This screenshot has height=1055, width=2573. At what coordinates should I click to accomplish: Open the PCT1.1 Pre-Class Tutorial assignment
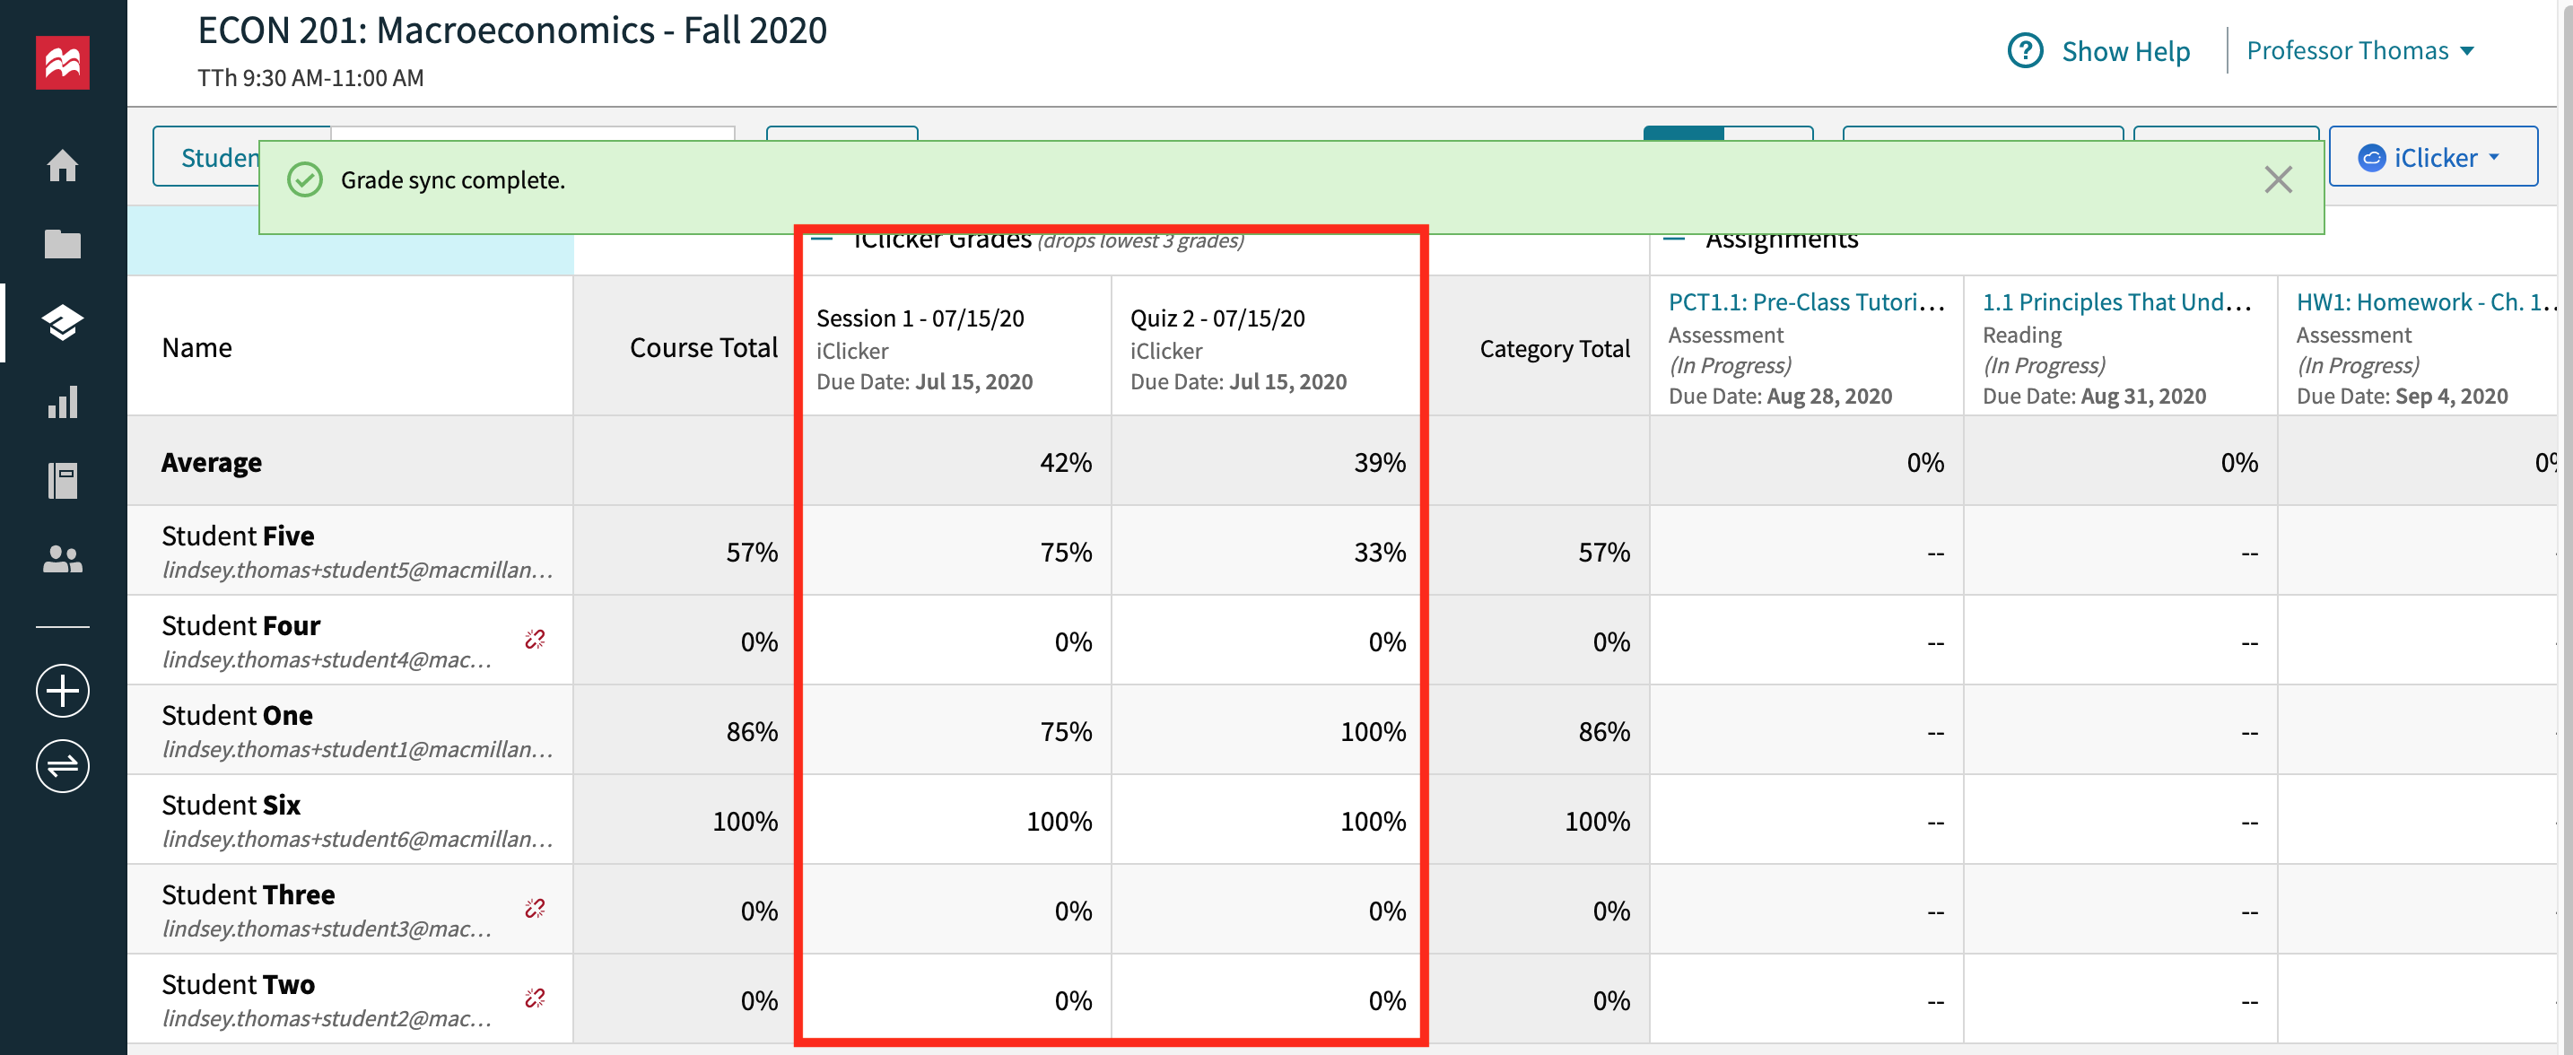click(1808, 301)
